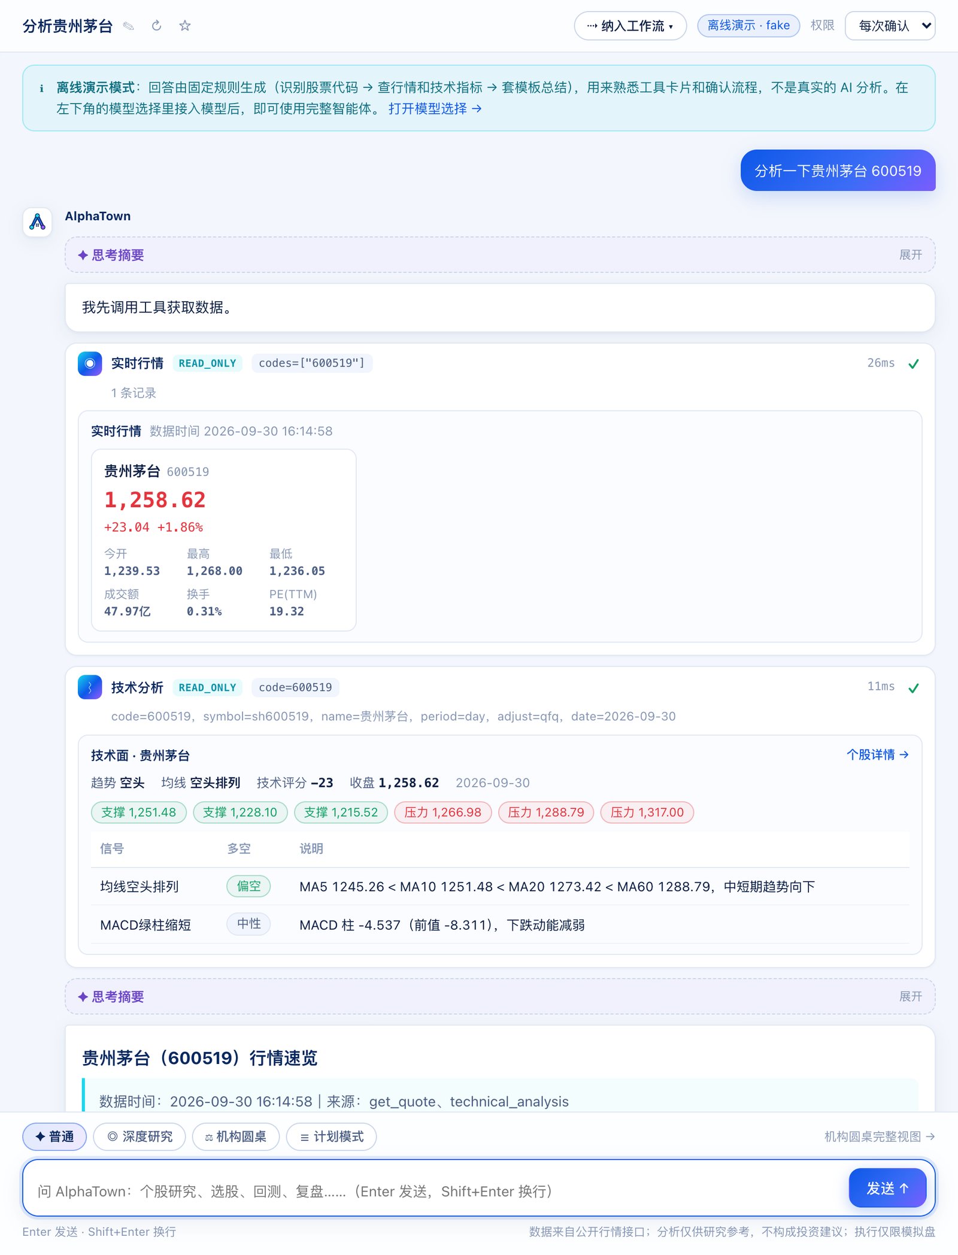Star this conversation as favorite
Viewport: 958px width, 1255px height.
pos(185,26)
